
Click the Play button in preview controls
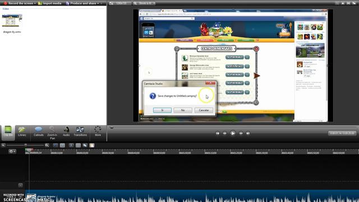(233, 133)
